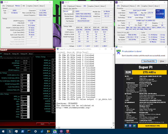Viewport: 168px width, 134px height.
Task: Click Intel Core i9 logo badge
Action: (160, 14)
